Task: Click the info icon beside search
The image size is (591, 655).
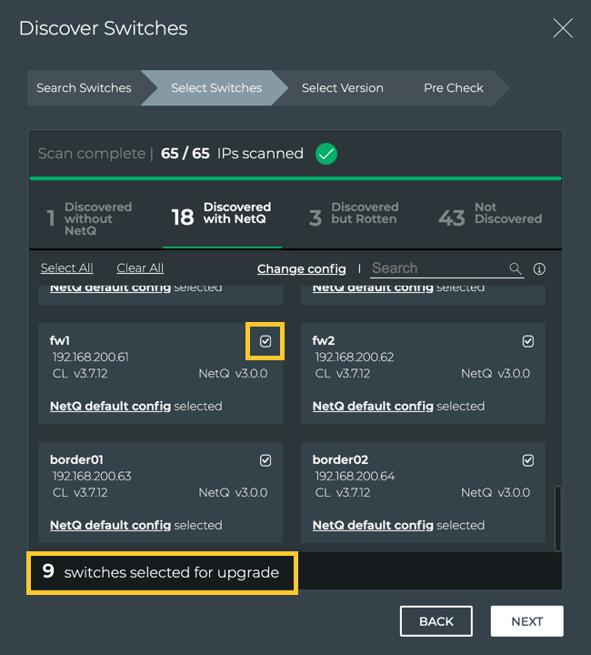Action: (539, 268)
